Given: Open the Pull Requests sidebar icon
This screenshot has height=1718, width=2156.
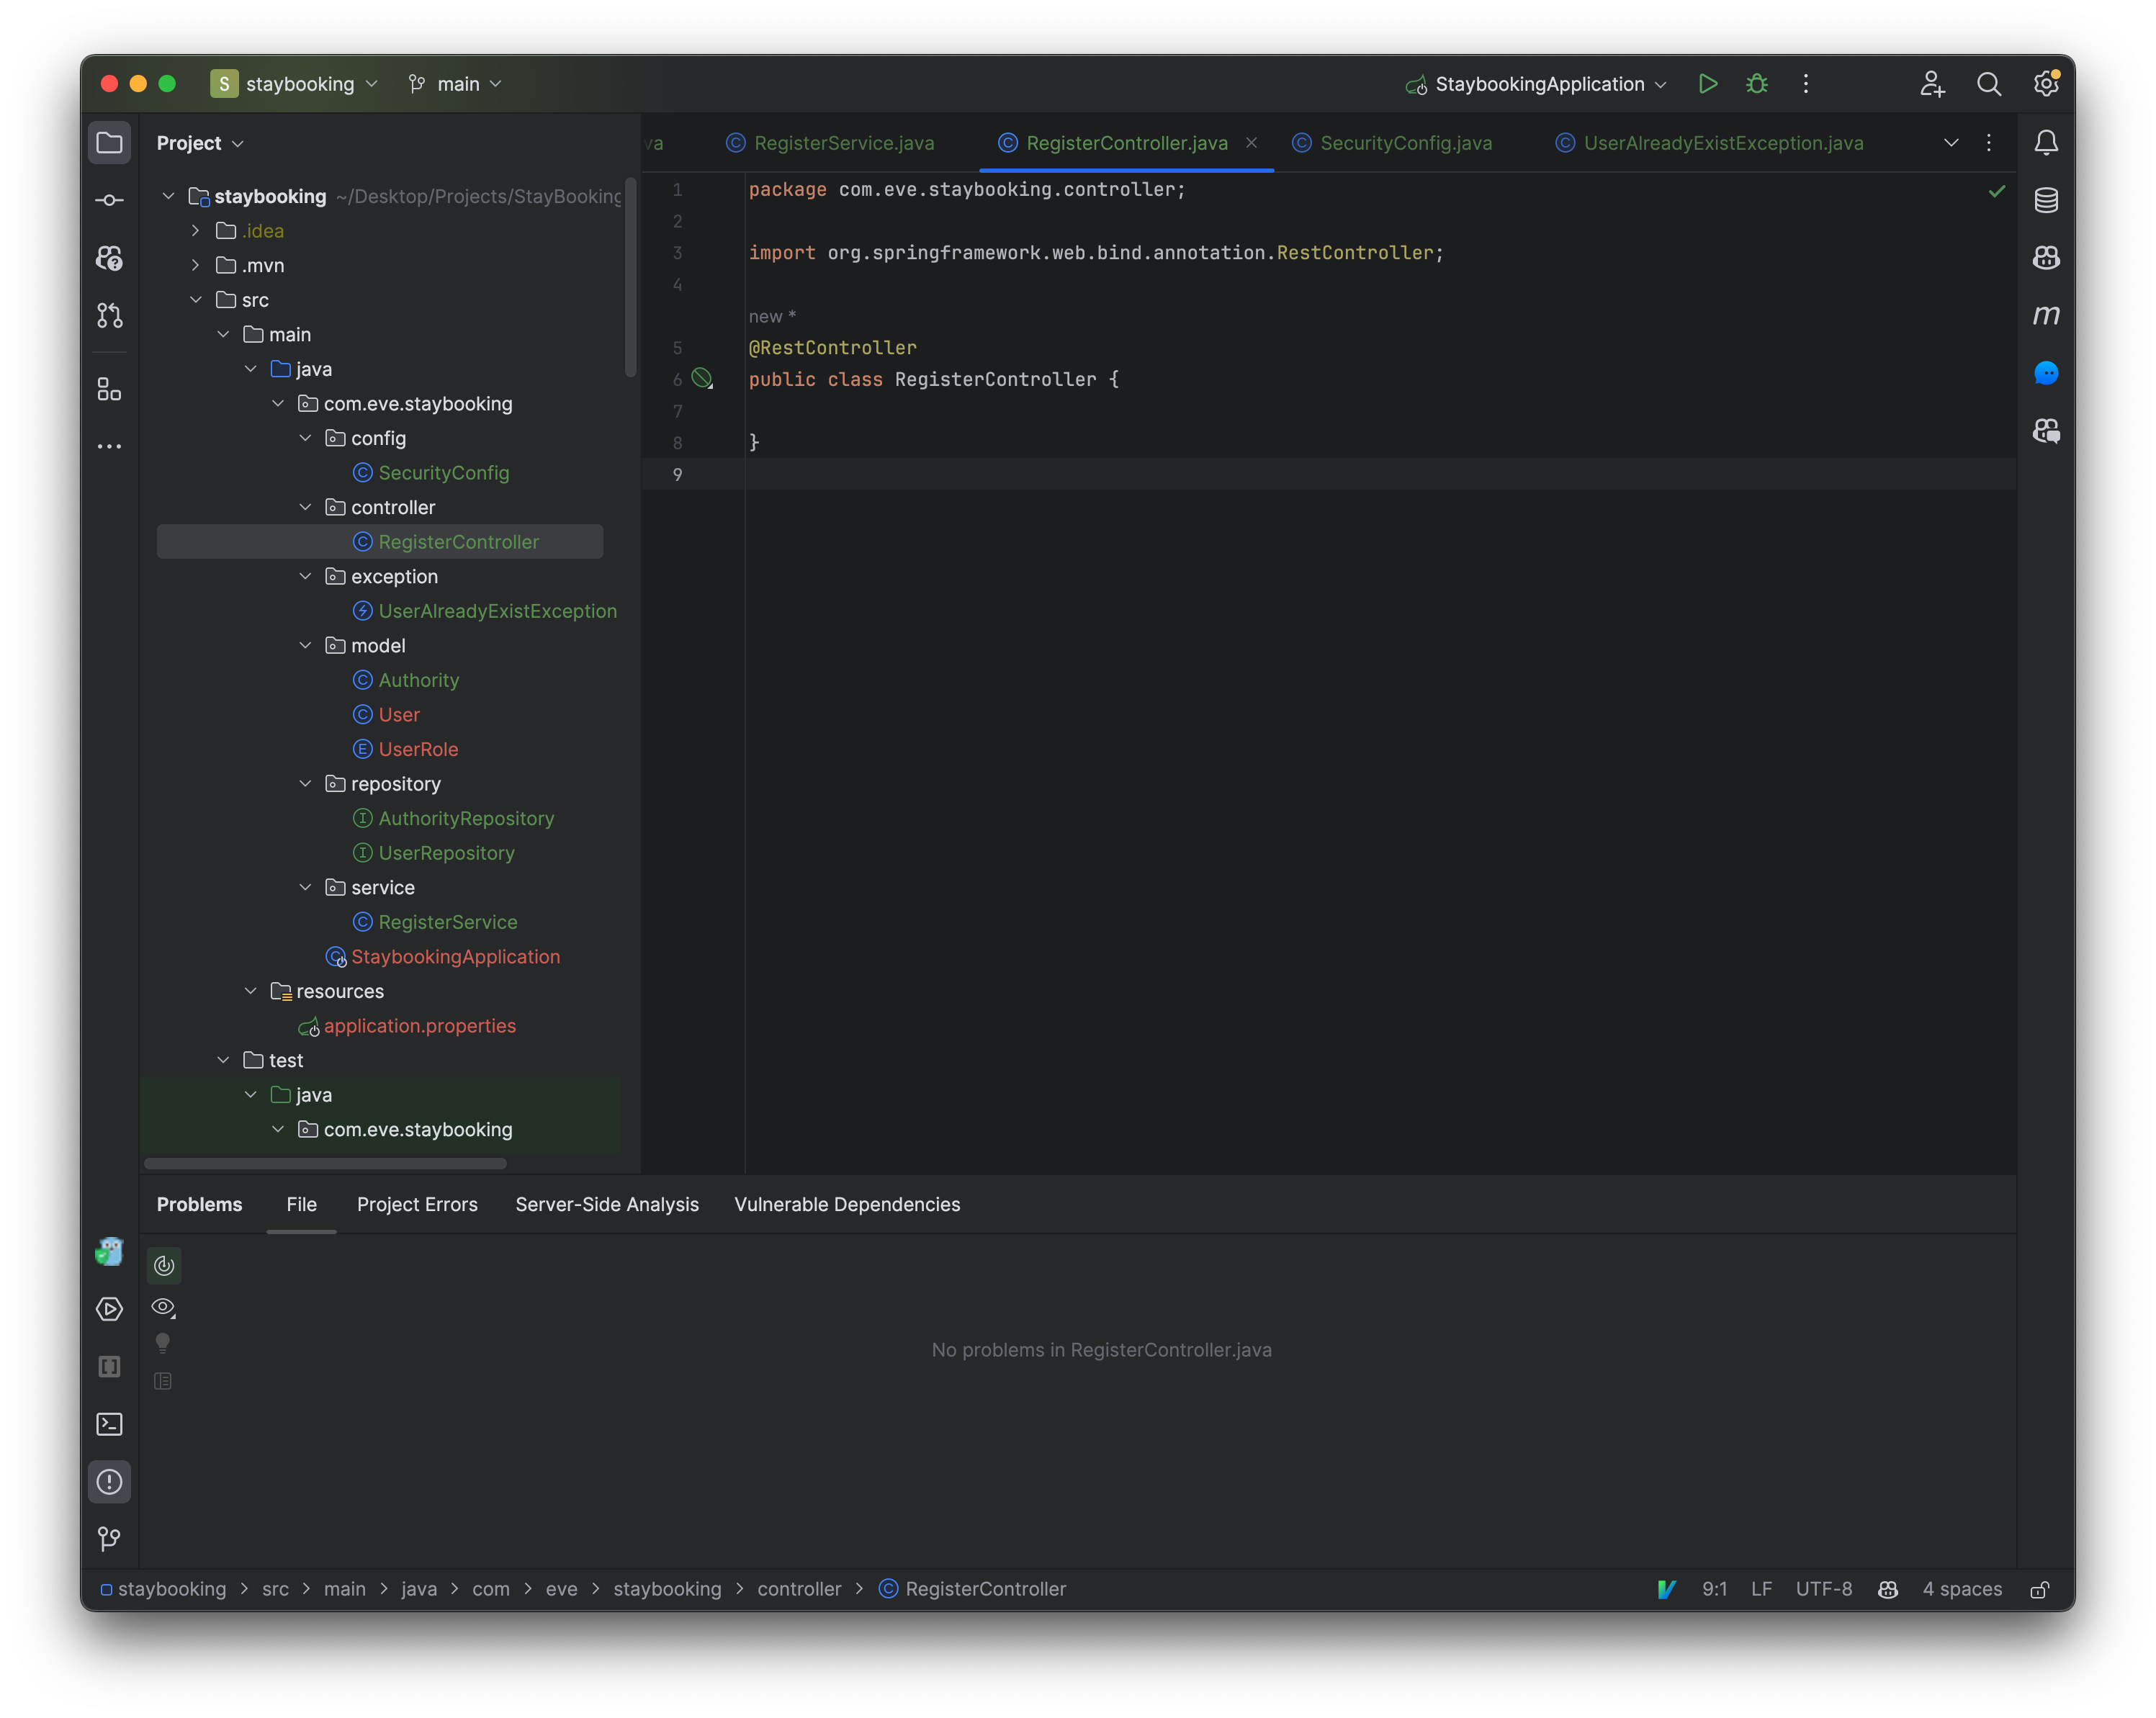Looking at the screenshot, I should 109,315.
